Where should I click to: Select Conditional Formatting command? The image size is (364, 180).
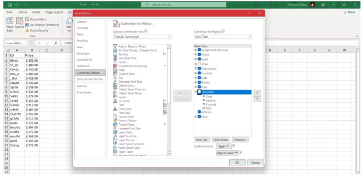click(133, 66)
